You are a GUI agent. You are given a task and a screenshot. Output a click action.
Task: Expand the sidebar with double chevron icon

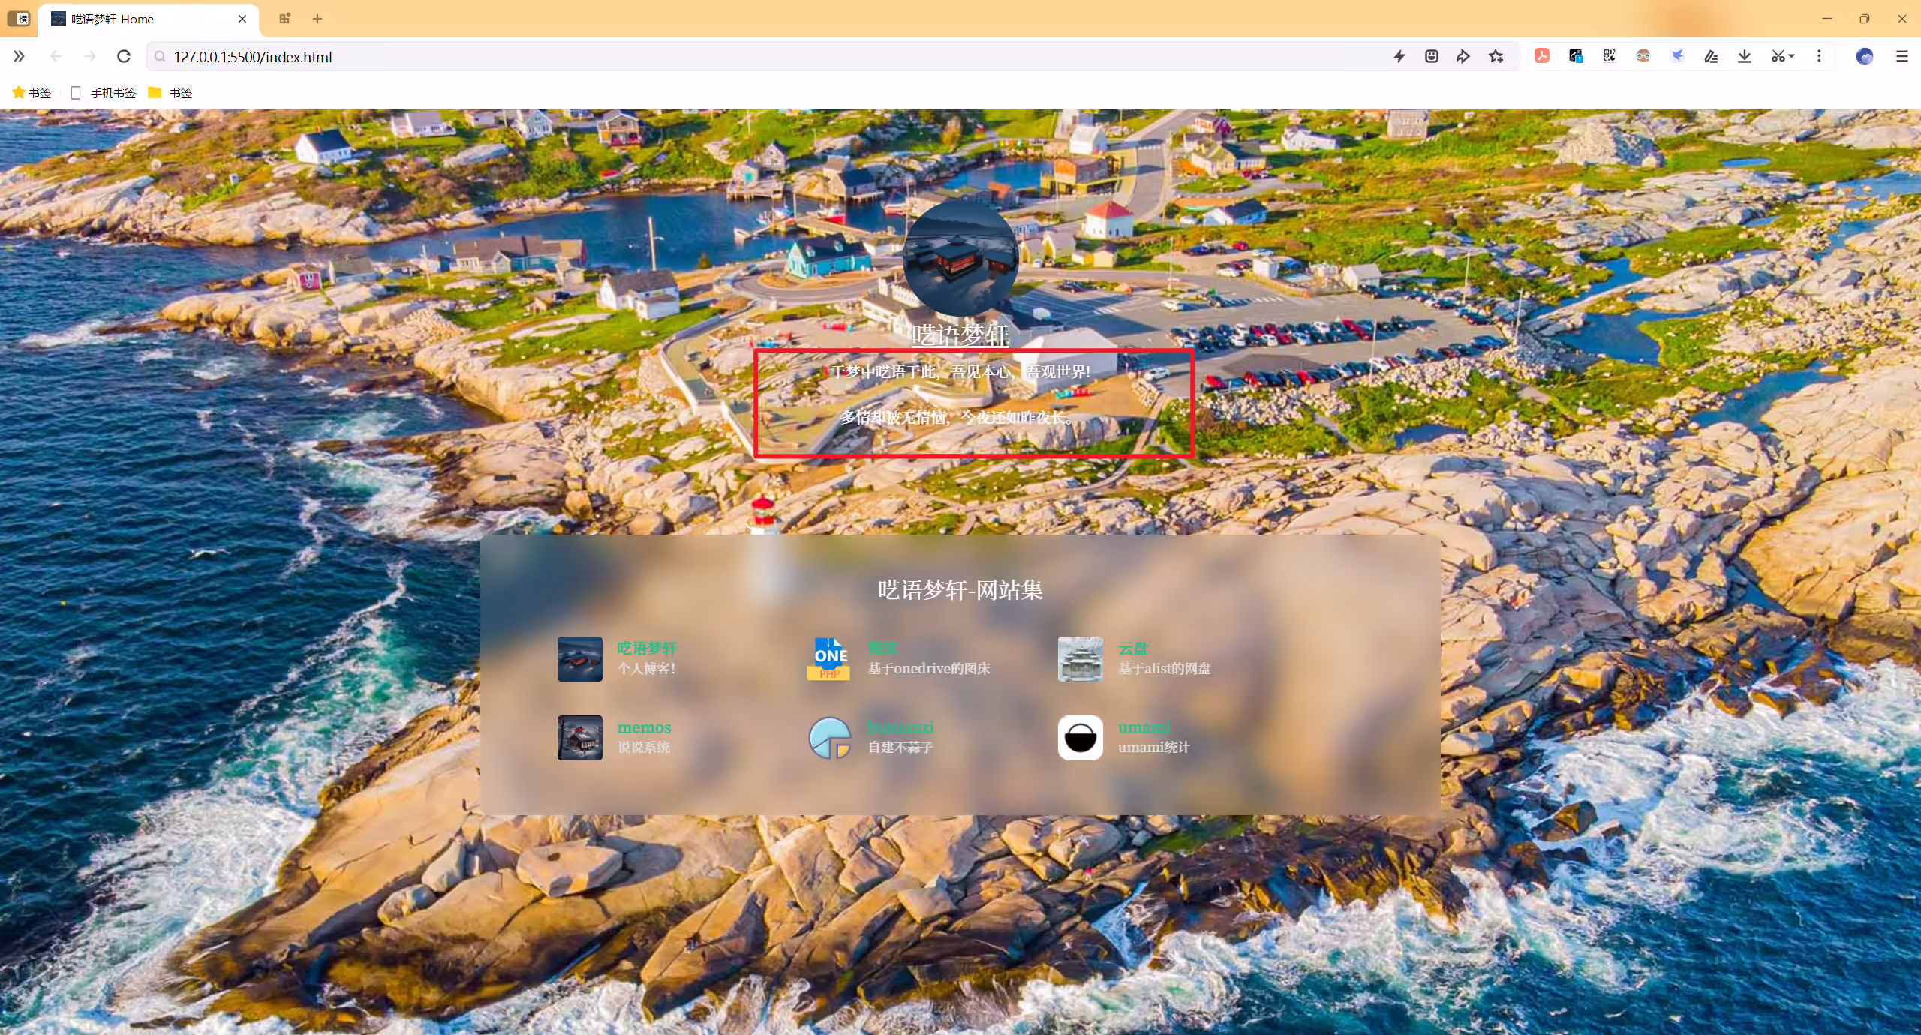tap(19, 56)
